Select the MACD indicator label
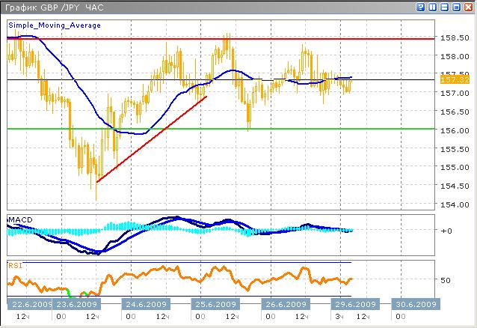The height and width of the screenshot is (328, 477). tap(21, 219)
